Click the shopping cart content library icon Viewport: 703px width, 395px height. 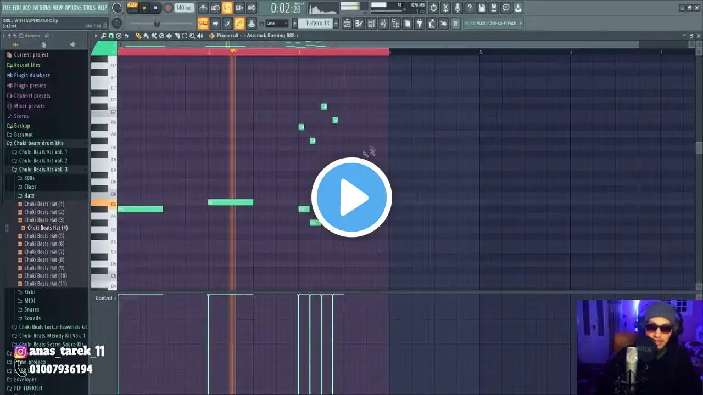point(455,23)
